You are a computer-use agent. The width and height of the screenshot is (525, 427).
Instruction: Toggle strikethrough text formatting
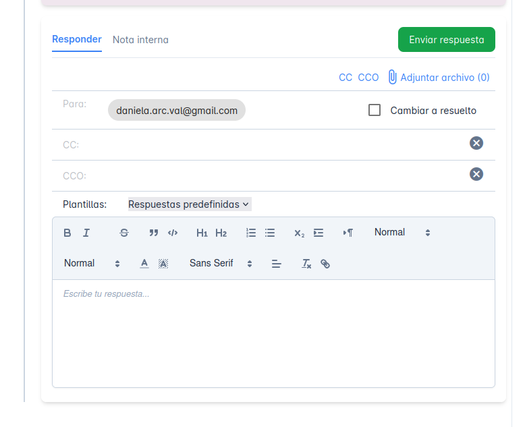(x=124, y=233)
